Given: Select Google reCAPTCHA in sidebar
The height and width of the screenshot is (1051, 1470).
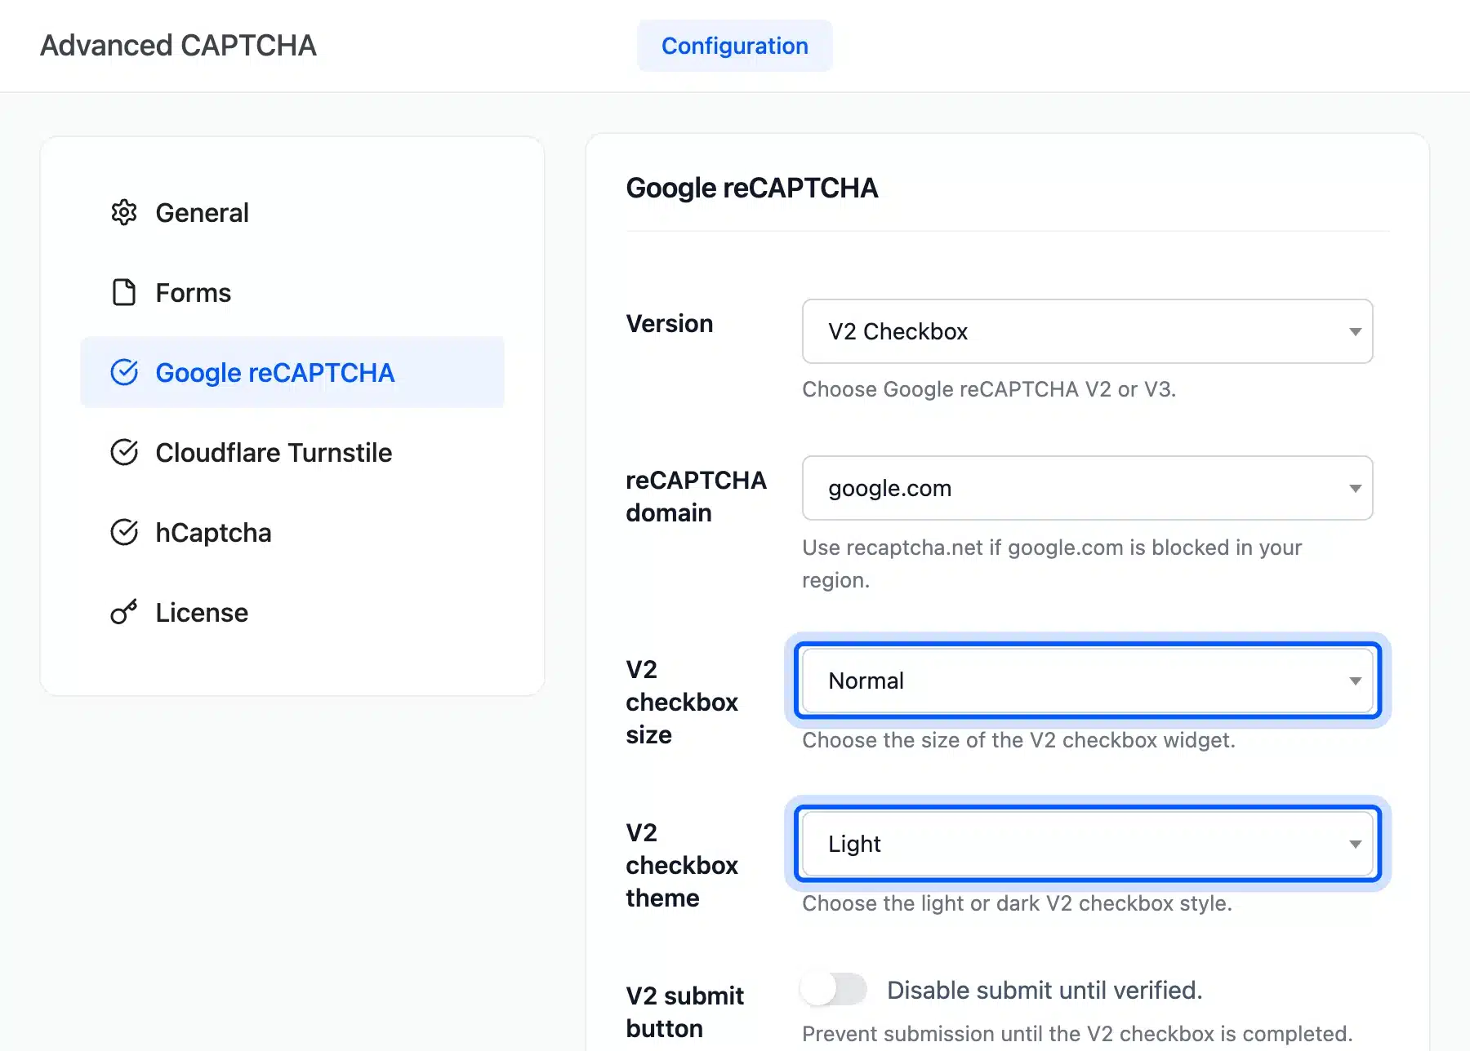Looking at the screenshot, I should [x=292, y=372].
